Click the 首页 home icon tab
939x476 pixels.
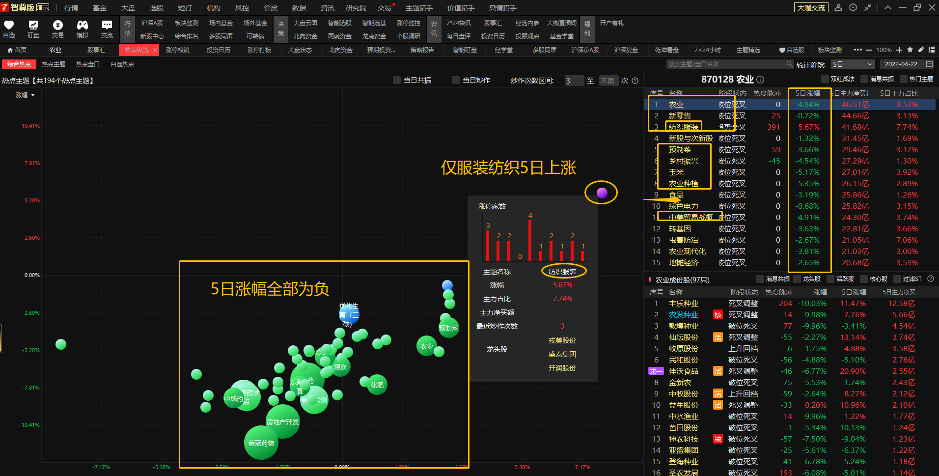point(17,50)
